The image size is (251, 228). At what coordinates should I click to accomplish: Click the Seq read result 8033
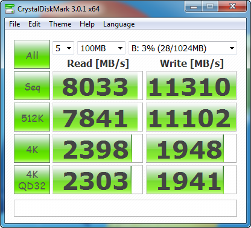pos(98,86)
